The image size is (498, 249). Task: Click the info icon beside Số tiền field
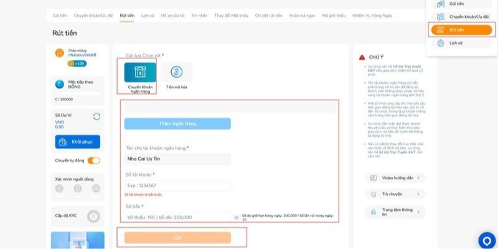(237, 217)
